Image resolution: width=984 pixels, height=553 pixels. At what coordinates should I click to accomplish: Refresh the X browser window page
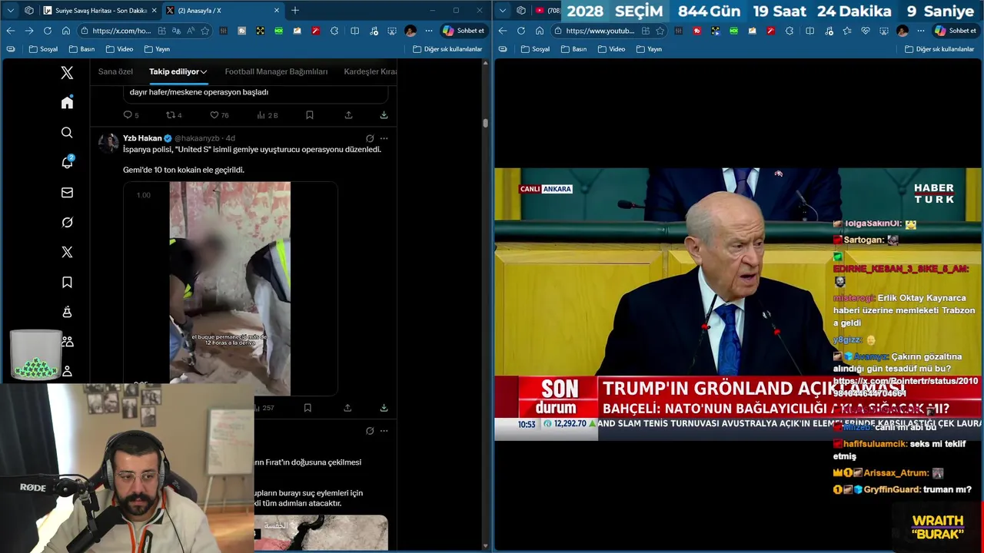tap(48, 31)
